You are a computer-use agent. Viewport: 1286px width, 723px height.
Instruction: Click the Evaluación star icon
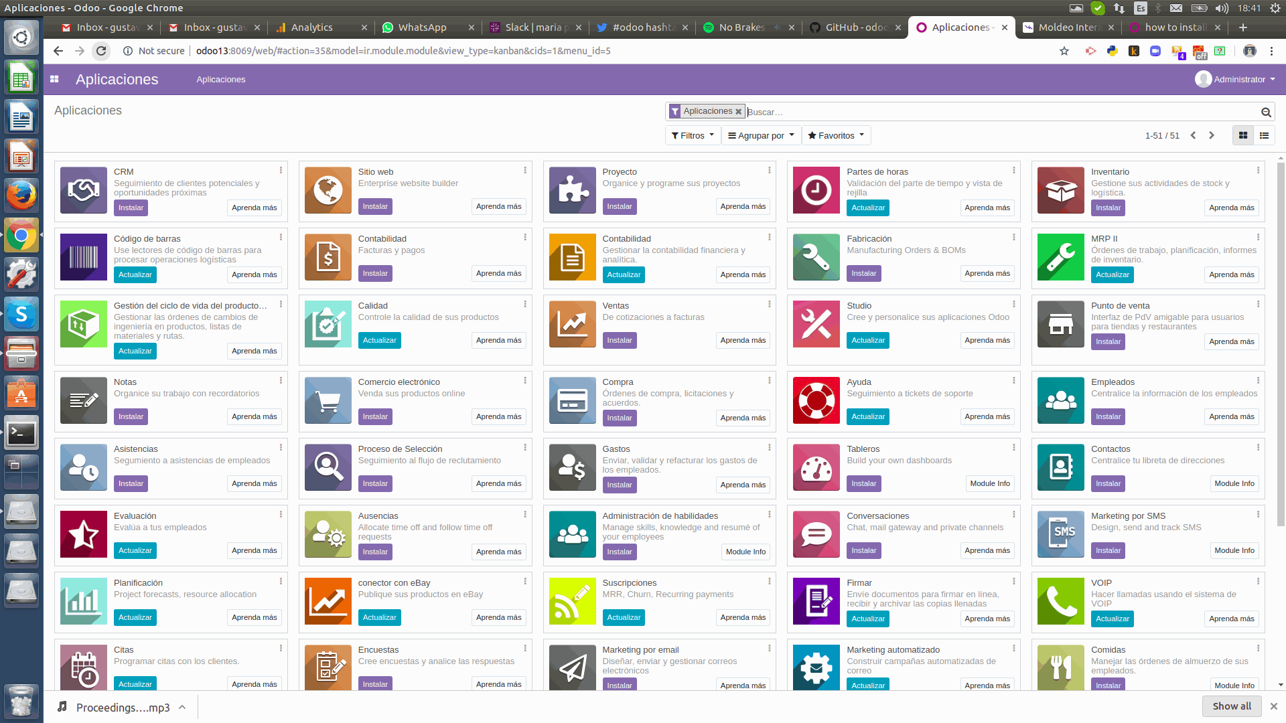pos(84,534)
